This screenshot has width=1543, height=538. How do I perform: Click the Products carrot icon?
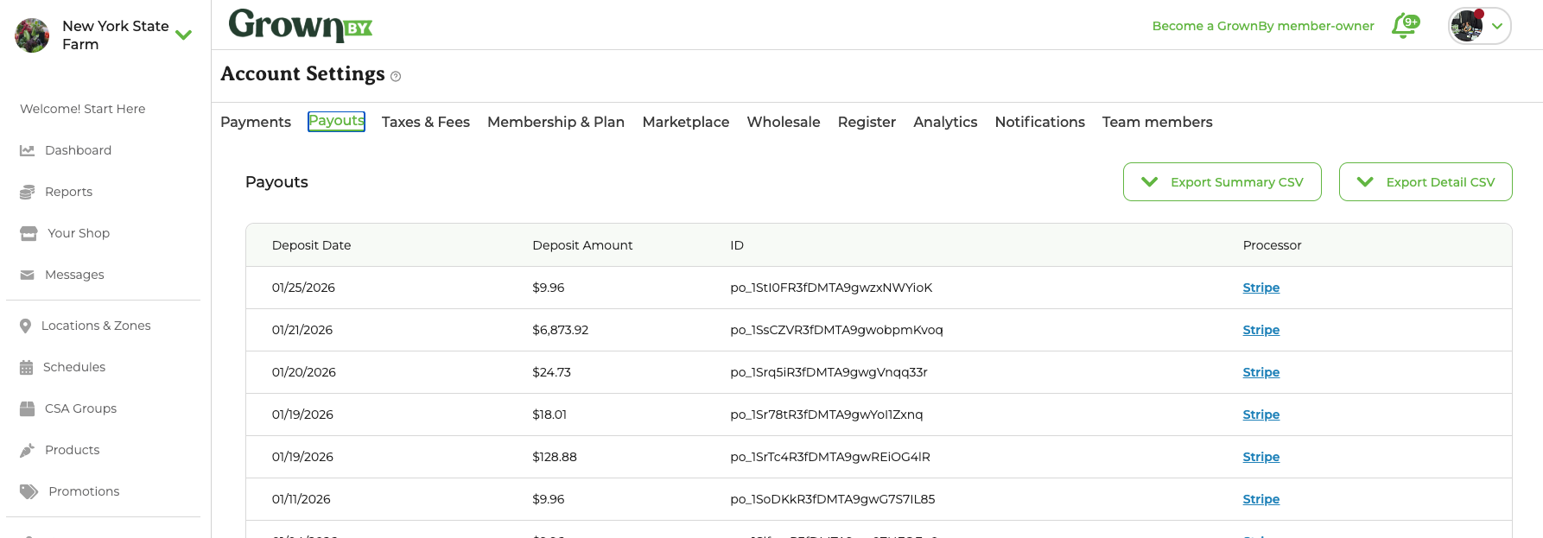(x=28, y=450)
